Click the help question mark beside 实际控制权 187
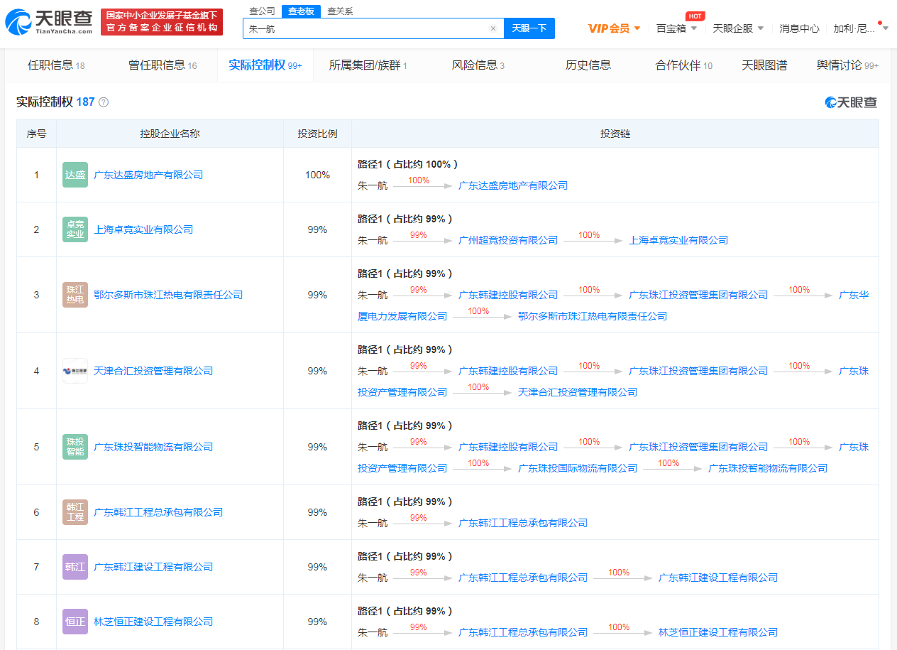Image resolution: width=897 pixels, height=650 pixels. pos(104,102)
